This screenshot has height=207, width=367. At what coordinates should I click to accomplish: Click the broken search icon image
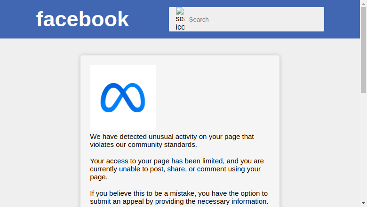tap(180, 19)
